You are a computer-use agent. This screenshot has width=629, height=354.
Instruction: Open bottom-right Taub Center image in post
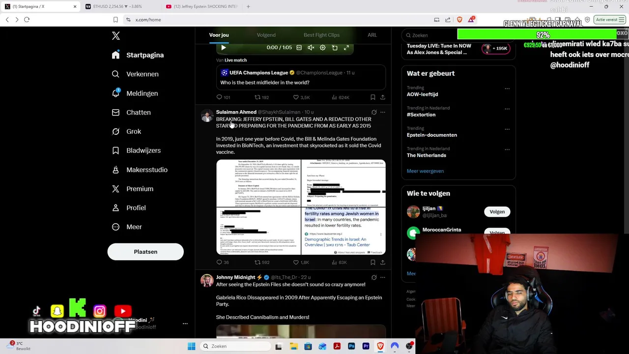click(343, 231)
